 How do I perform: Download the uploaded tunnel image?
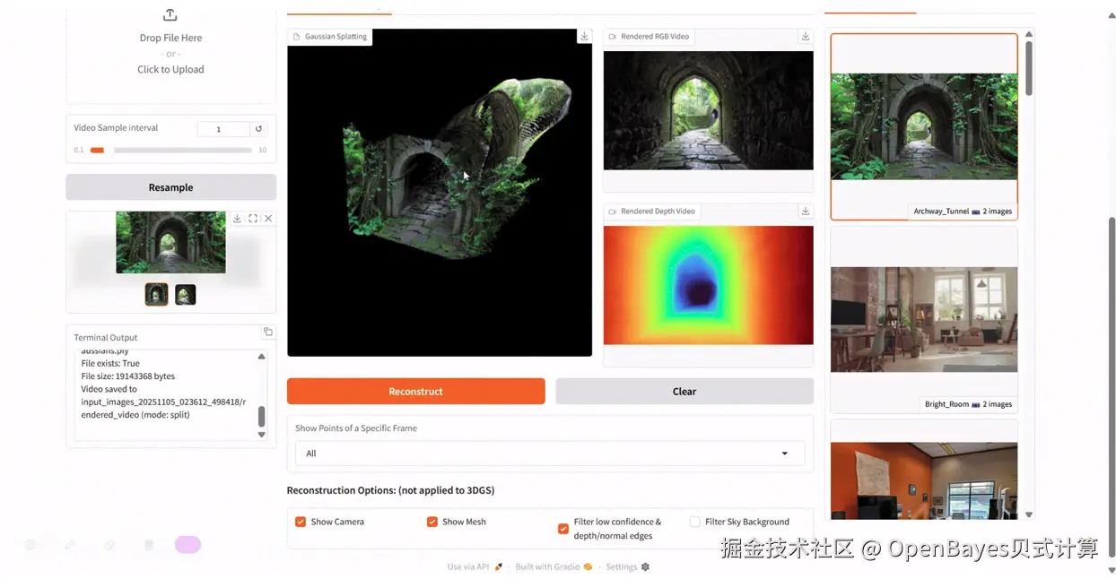click(236, 218)
